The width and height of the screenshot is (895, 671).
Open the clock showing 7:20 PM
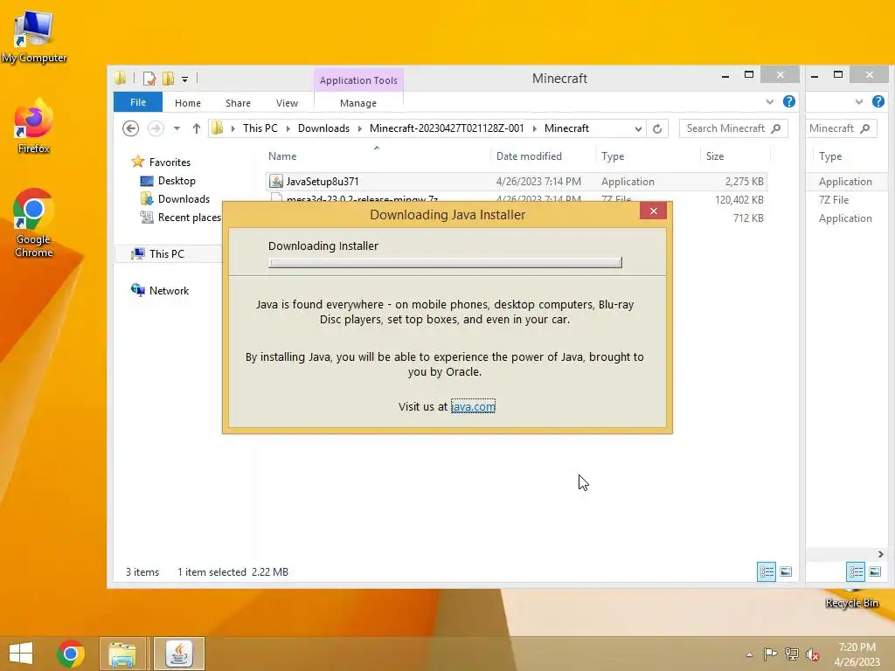857,654
